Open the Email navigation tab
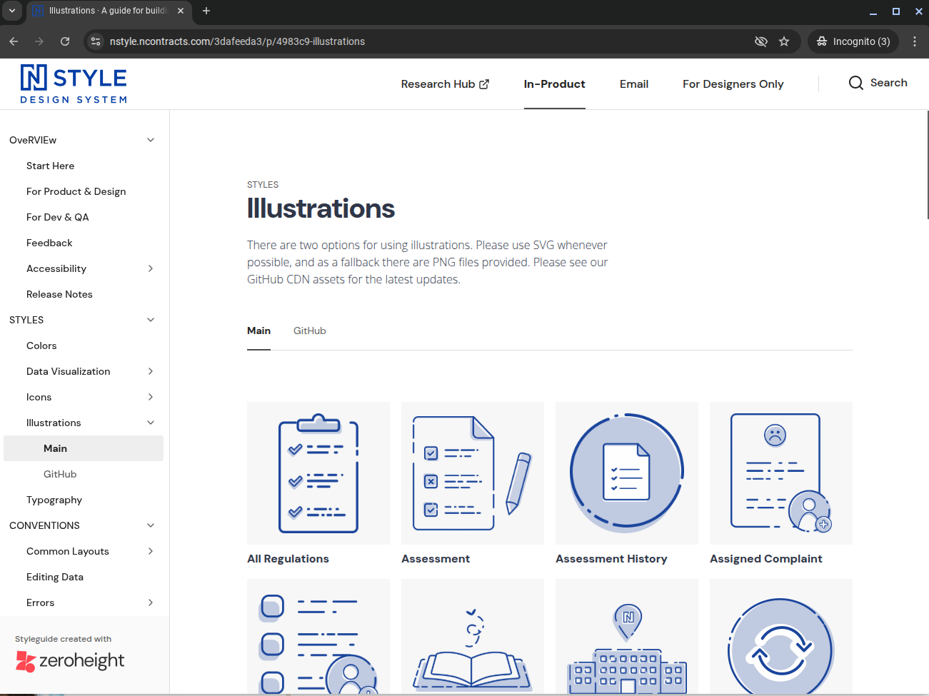The height and width of the screenshot is (696, 929). pyautogui.click(x=633, y=84)
